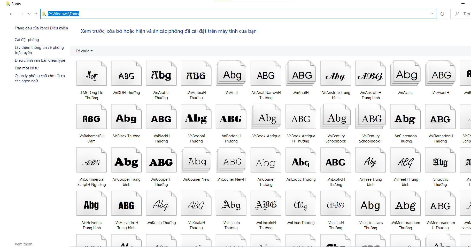Image resolution: width=471 pixels, height=247 pixels.
Task: Select the .VnGothic Thường font icon
Action: coord(440,160)
